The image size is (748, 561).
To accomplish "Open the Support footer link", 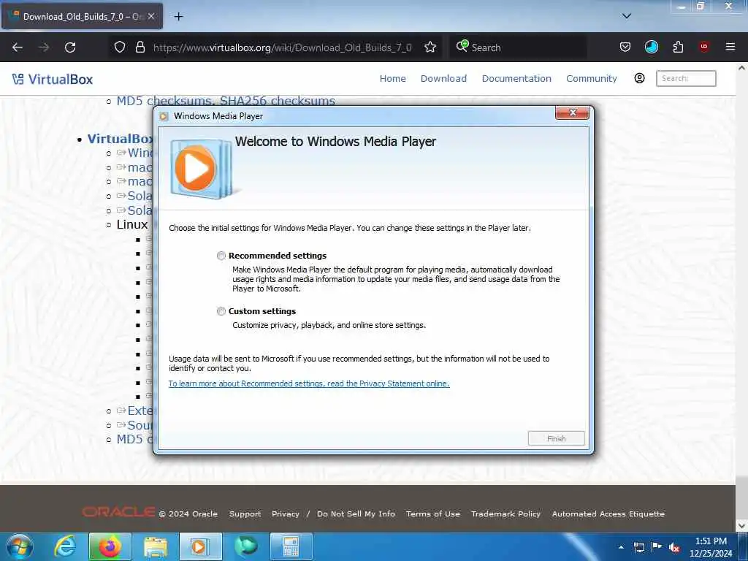I will click(x=245, y=514).
